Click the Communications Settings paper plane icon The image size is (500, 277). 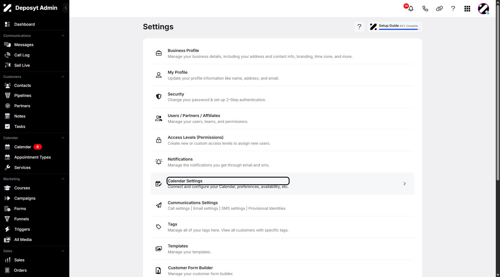point(159,205)
